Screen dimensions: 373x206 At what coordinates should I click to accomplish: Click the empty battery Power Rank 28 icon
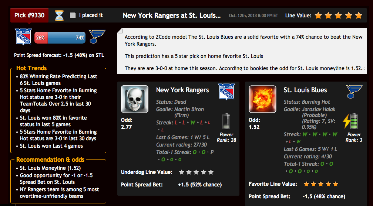tap(226, 121)
